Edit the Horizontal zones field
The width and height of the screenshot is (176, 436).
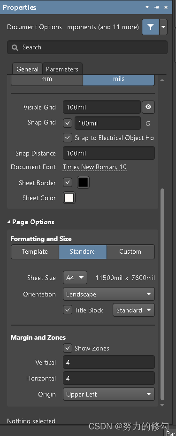[109, 378]
